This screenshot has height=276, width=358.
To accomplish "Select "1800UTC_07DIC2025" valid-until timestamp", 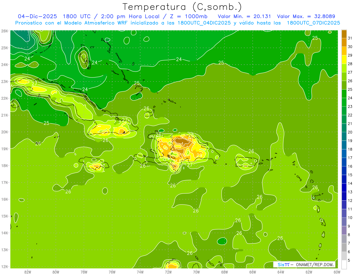I will click(x=313, y=23).
